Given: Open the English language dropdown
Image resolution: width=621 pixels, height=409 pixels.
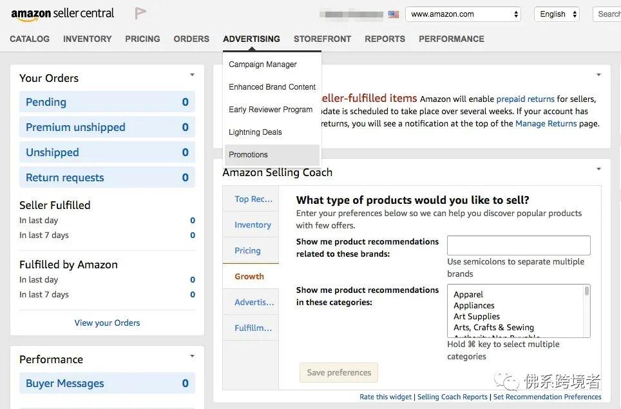Looking at the screenshot, I should coord(557,14).
